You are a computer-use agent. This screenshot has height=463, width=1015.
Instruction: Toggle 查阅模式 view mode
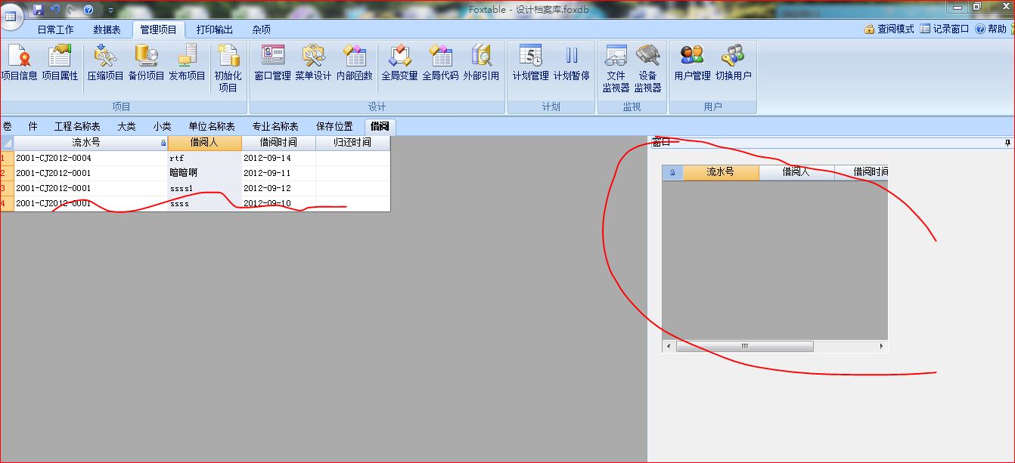pyautogui.click(x=889, y=29)
